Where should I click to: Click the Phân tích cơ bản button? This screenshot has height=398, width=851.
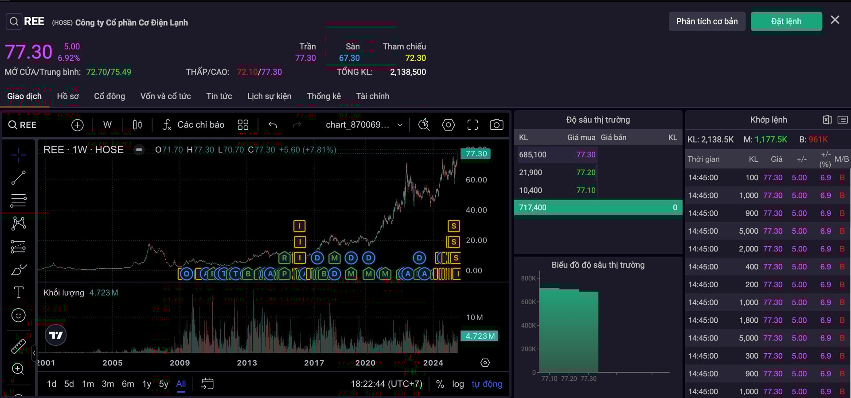(x=707, y=21)
